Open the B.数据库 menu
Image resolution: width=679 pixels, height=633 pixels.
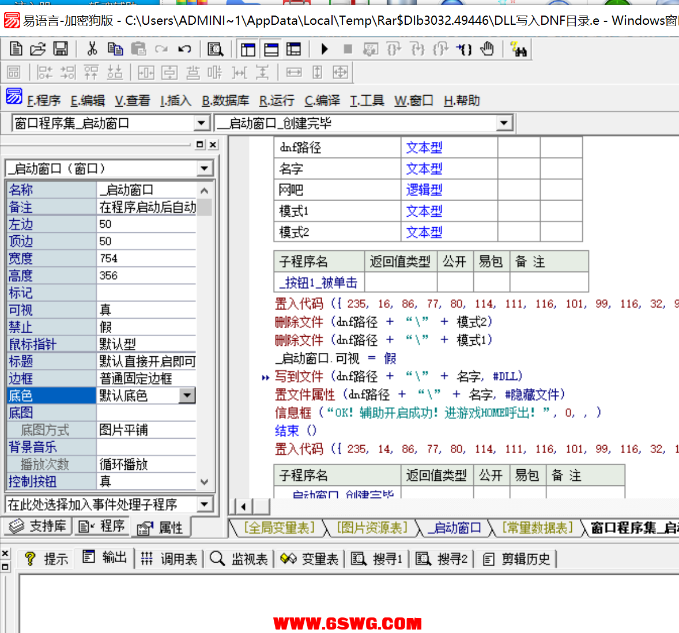225,101
